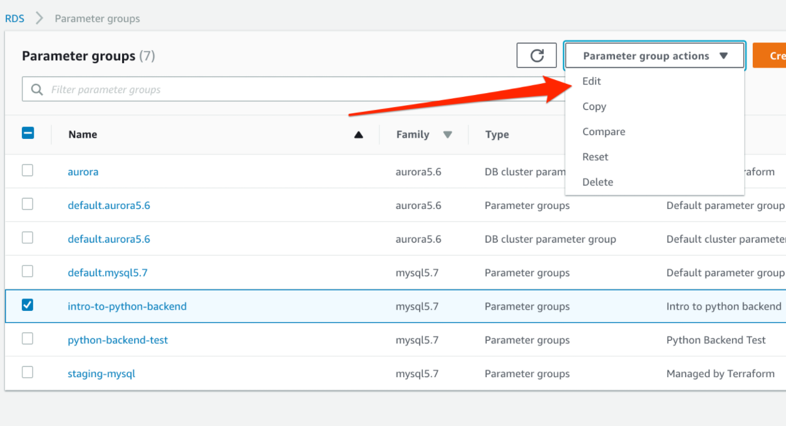The width and height of the screenshot is (786, 426).
Task: Click mysql5.7 family in staging-mysql row
Action: pyautogui.click(x=417, y=374)
